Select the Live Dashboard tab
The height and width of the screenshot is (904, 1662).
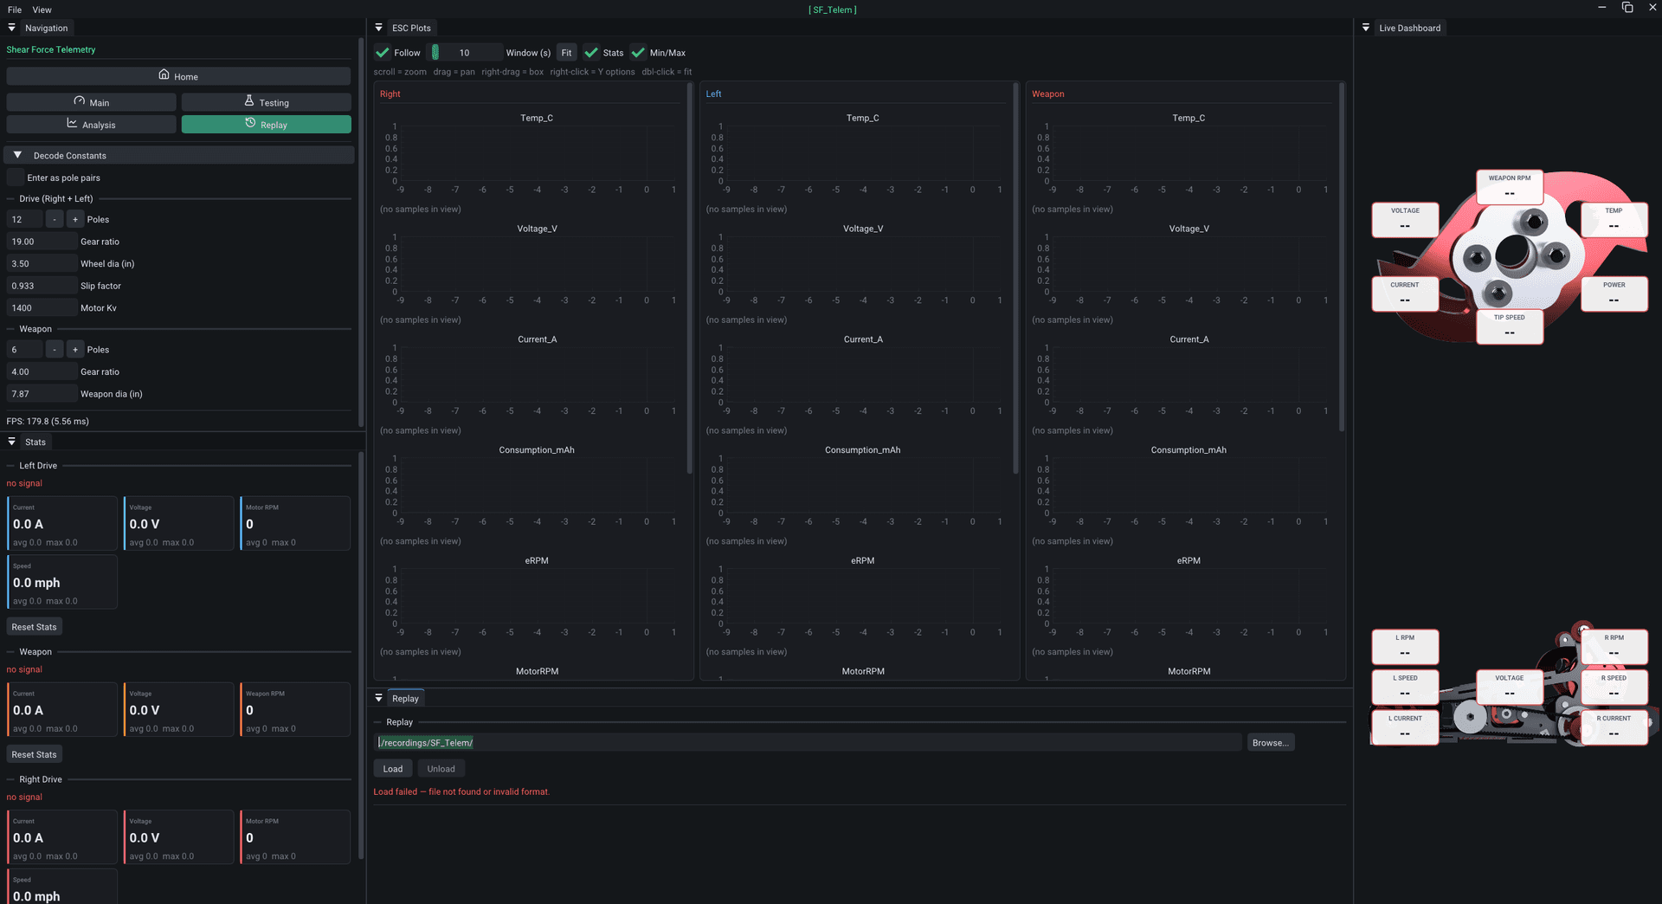pos(1409,28)
